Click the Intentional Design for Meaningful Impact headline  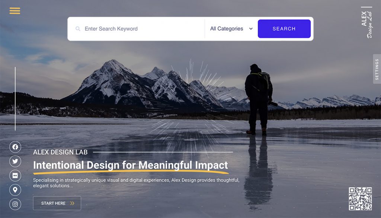[131, 165]
